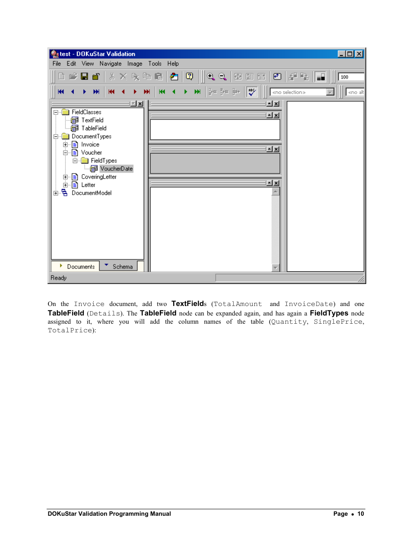
Task: Click the red next arrow
Action: [x=135, y=91]
